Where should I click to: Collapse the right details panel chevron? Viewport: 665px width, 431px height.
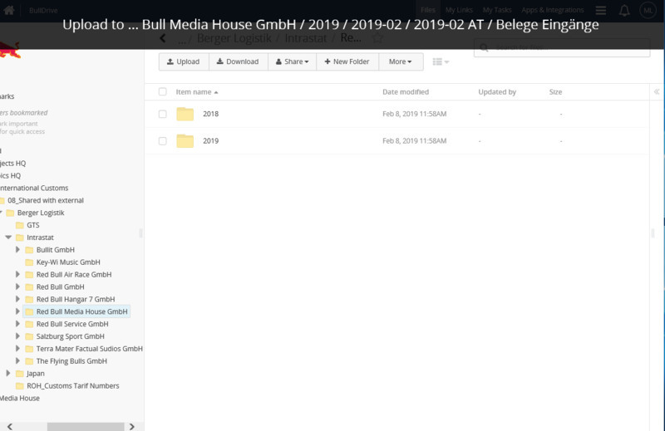(657, 91)
